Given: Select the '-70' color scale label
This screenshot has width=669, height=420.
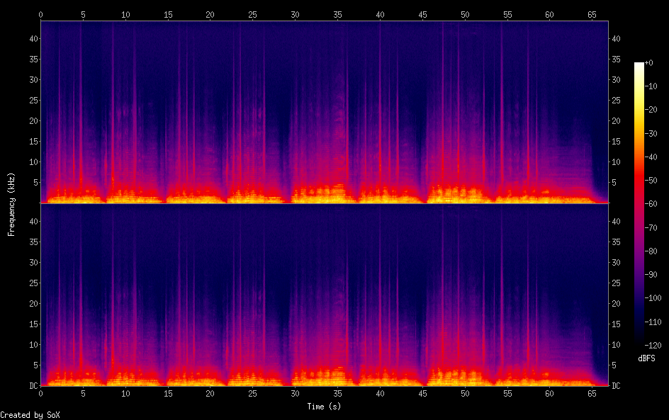Looking at the screenshot, I should click(x=651, y=227).
